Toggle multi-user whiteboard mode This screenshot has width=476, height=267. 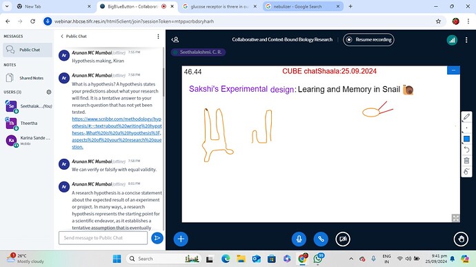pyautogui.click(x=466, y=172)
